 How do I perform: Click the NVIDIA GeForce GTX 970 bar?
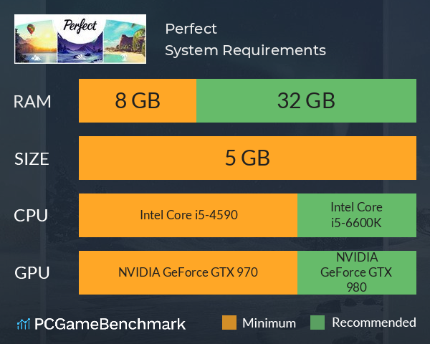pos(188,272)
